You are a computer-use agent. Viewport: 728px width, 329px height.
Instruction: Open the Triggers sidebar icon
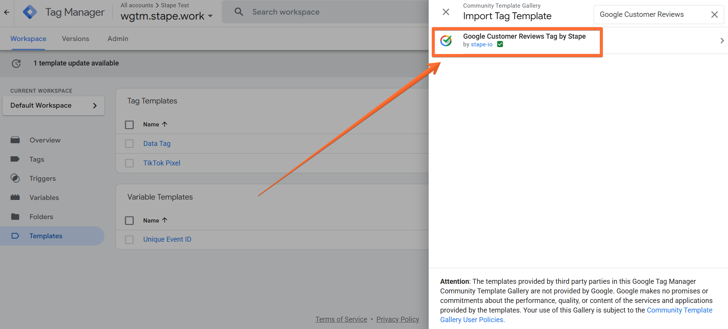(x=15, y=178)
